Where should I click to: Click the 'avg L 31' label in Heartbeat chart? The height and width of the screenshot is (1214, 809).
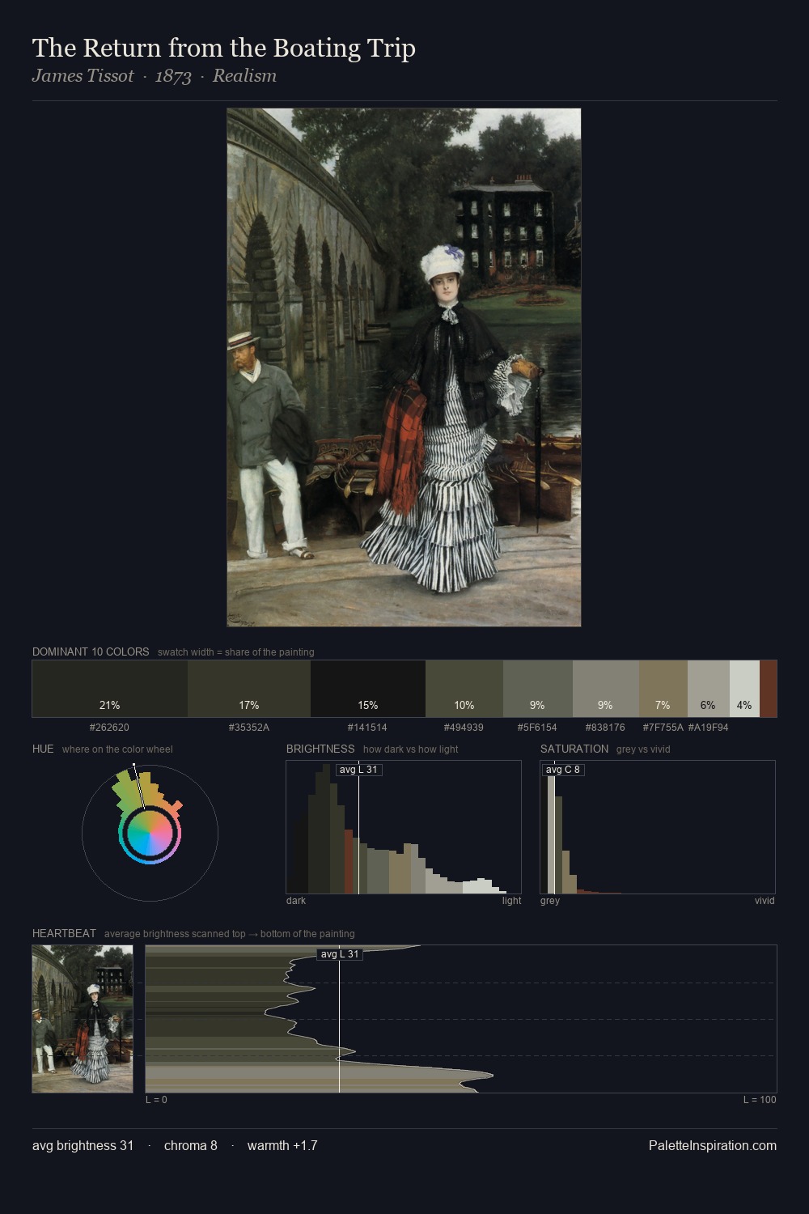click(x=340, y=954)
